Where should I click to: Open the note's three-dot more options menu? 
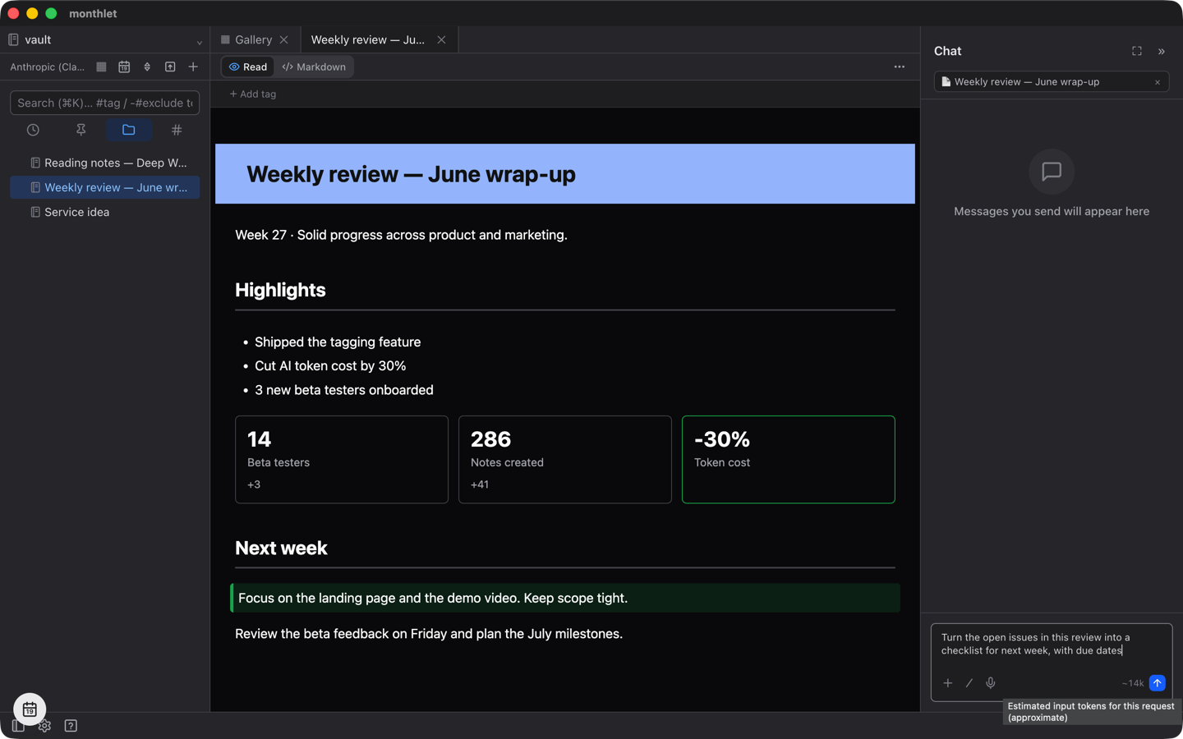point(900,67)
